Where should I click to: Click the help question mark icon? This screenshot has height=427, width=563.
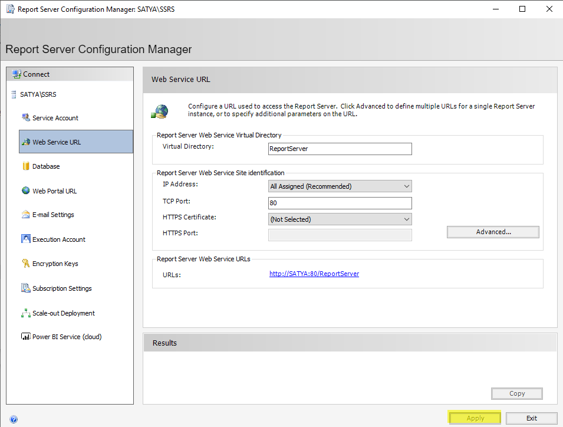14,419
